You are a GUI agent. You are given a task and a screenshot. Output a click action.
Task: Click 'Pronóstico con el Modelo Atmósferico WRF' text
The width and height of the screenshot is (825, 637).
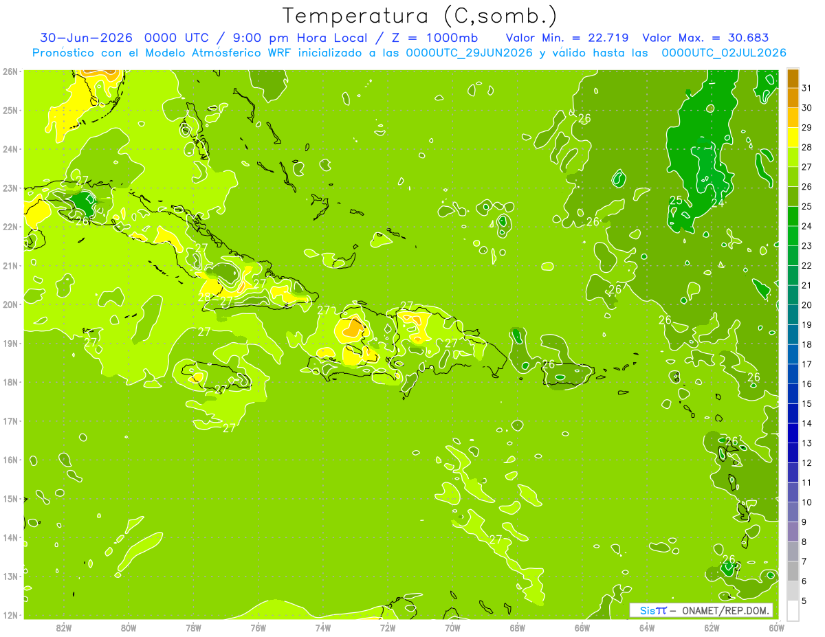(162, 53)
